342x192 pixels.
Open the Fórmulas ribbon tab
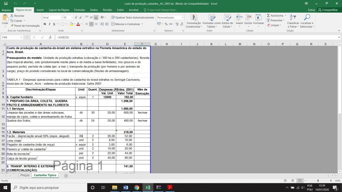[79, 10]
